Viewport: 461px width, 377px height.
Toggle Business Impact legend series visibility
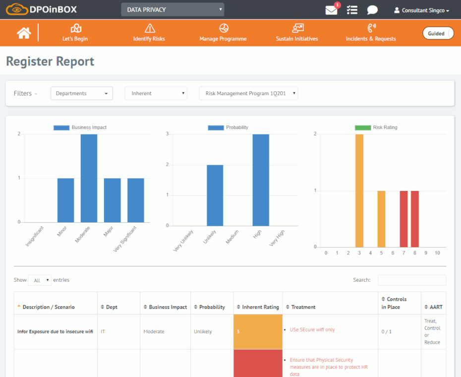point(61,127)
